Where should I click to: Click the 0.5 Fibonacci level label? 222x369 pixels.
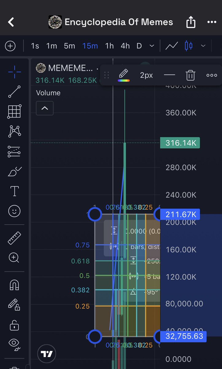click(84, 276)
